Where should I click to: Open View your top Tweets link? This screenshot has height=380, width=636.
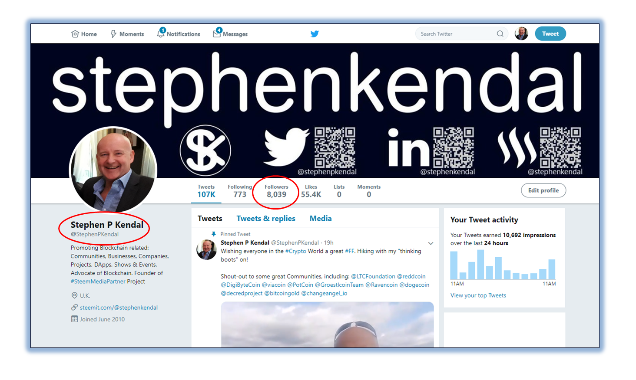click(478, 295)
